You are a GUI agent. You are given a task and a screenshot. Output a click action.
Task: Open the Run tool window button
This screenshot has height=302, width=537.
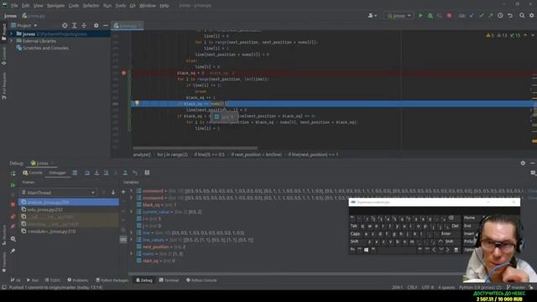[x=33, y=280]
